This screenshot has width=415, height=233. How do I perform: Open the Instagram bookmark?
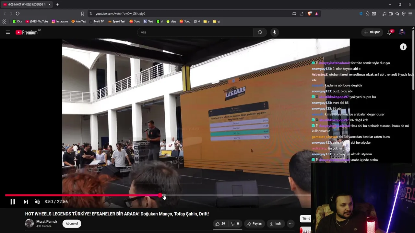(x=60, y=21)
